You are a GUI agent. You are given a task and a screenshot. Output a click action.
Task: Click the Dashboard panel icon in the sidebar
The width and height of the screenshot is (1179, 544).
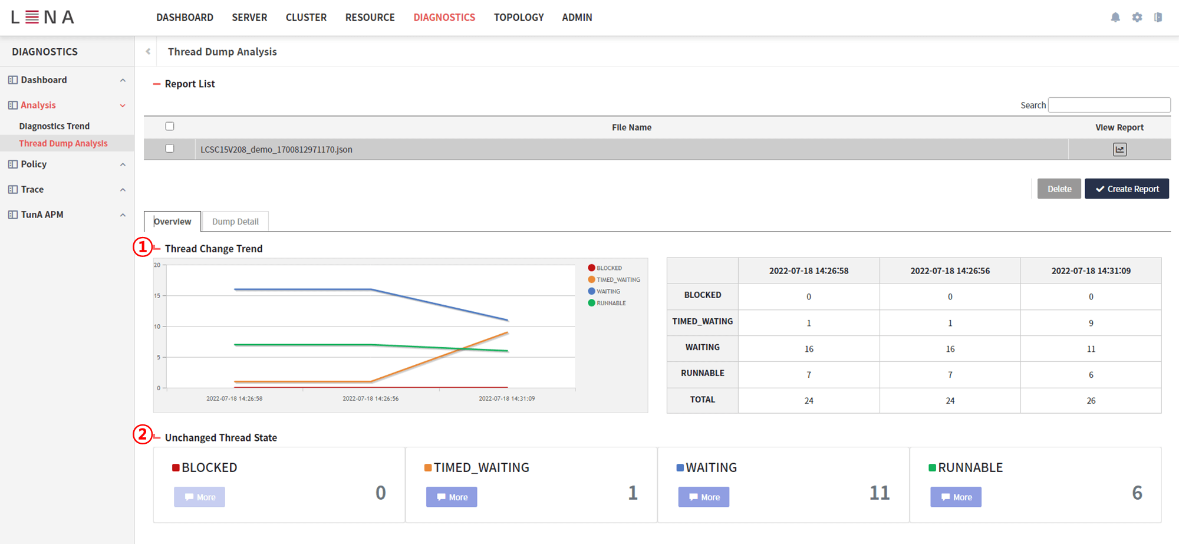[x=12, y=80]
